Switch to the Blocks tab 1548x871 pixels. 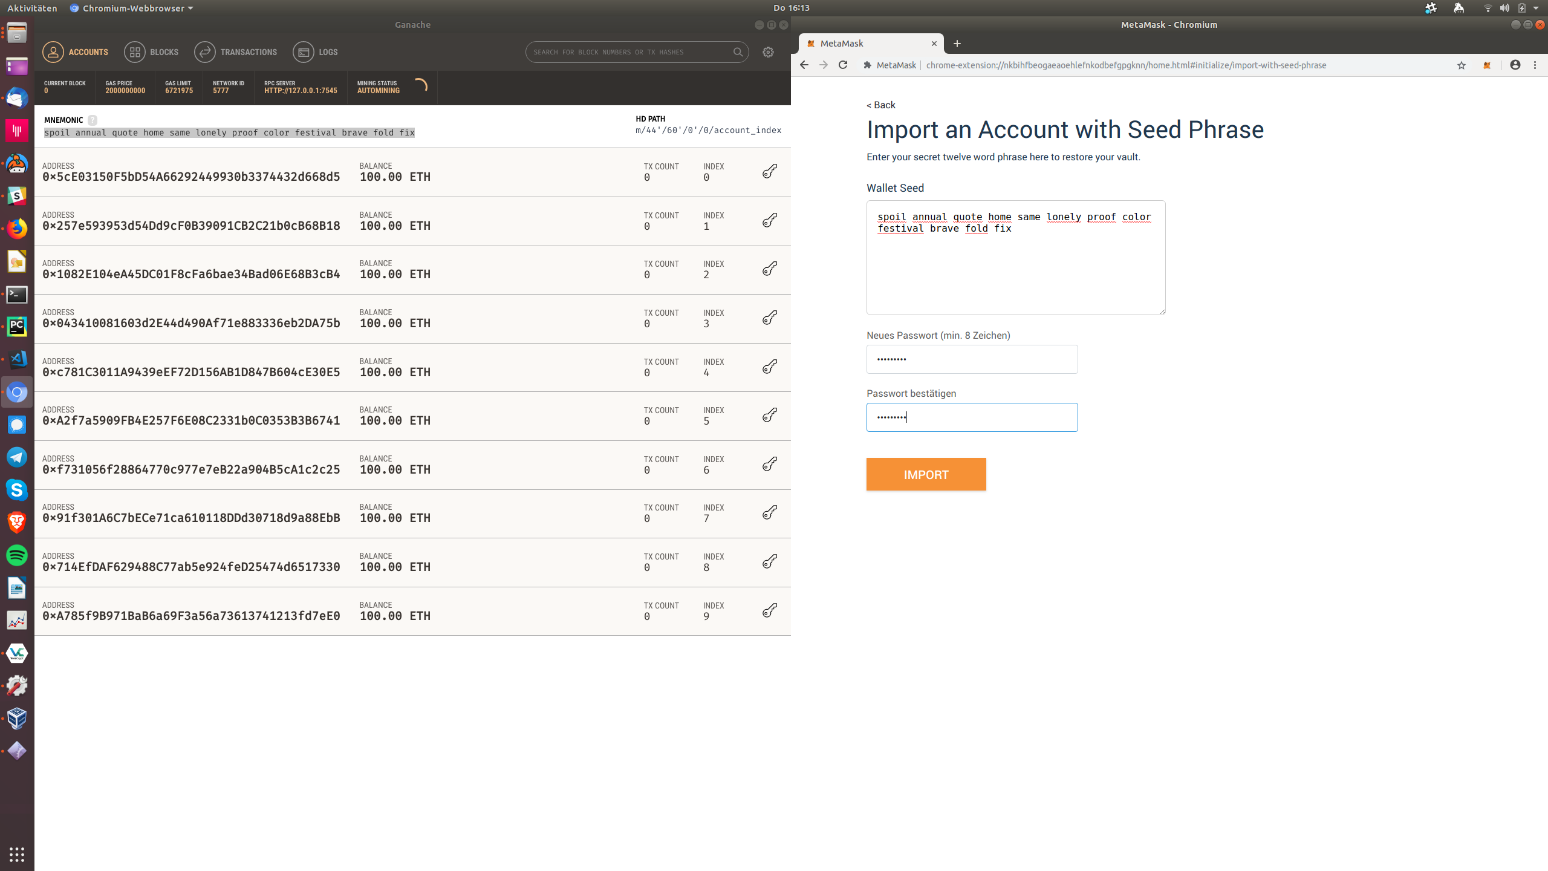tap(151, 52)
